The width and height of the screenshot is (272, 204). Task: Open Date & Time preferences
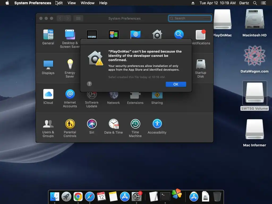113,126
